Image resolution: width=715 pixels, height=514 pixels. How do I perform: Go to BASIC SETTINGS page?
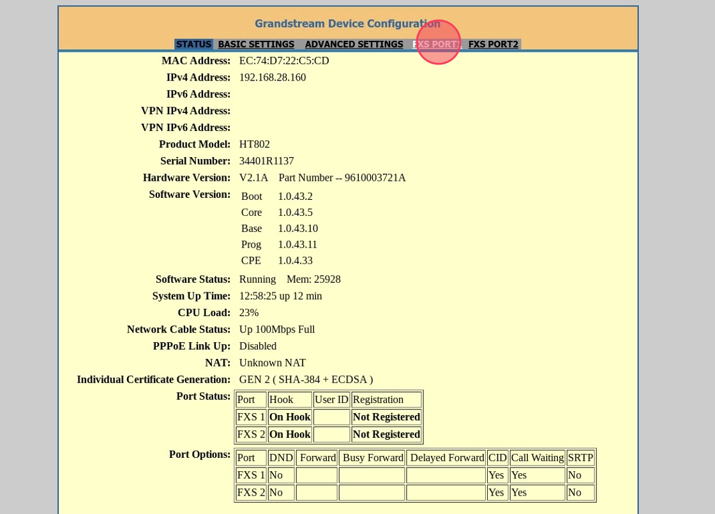(256, 44)
